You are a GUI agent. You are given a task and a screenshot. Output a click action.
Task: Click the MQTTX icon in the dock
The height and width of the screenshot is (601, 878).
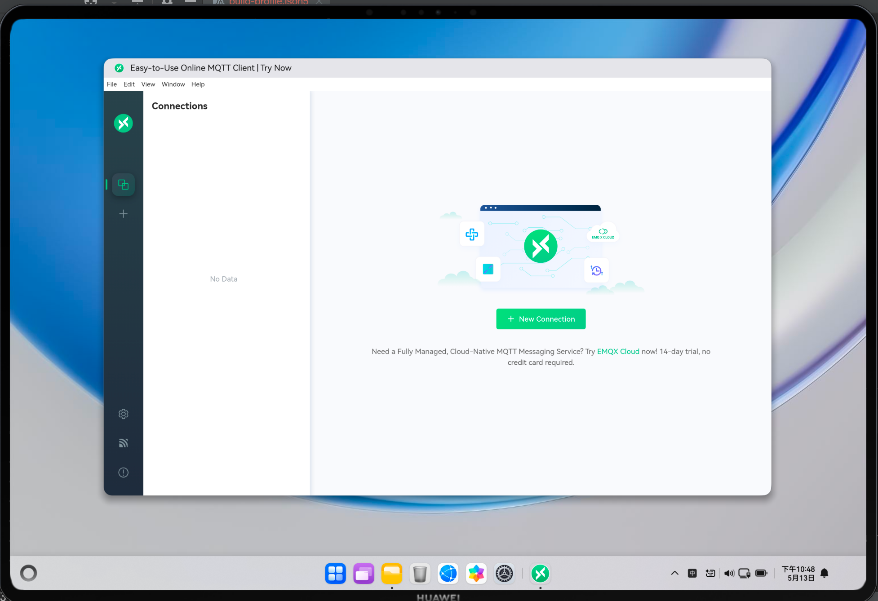pyautogui.click(x=540, y=573)
